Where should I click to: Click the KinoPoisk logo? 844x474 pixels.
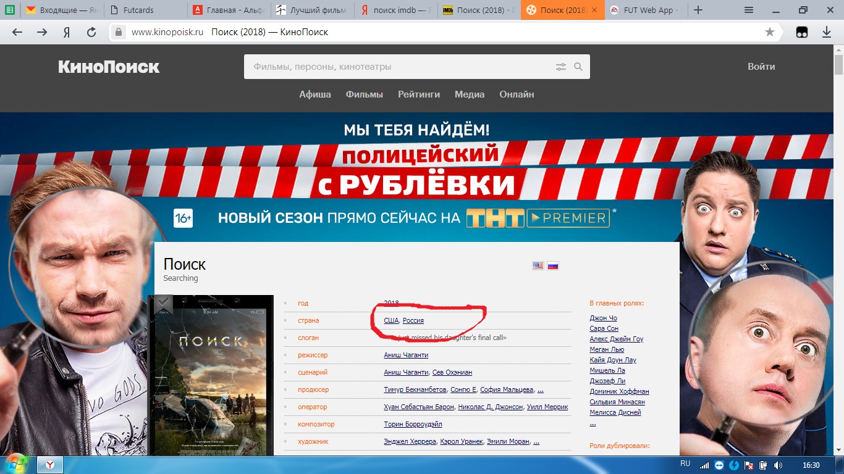click(x=109, y=67)
